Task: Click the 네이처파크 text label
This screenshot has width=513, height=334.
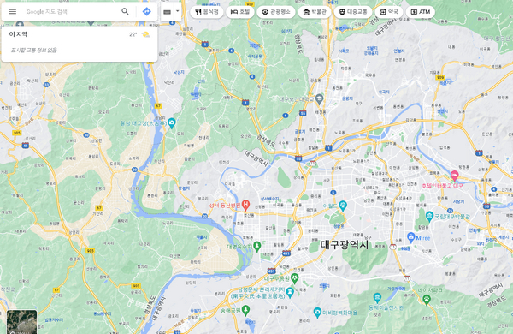Action: [429, 290]
